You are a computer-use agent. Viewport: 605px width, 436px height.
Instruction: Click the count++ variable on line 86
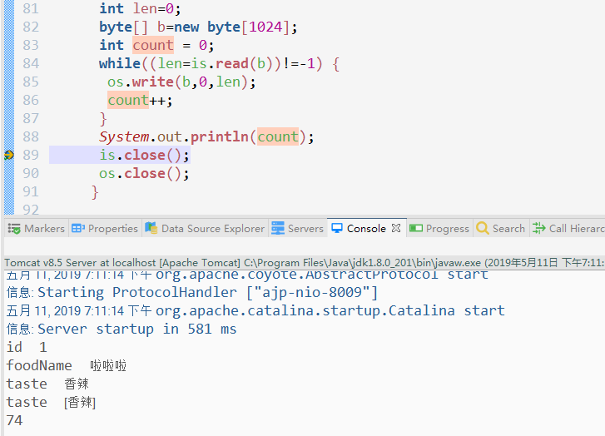pyautogui.click(x=128, y=101)
